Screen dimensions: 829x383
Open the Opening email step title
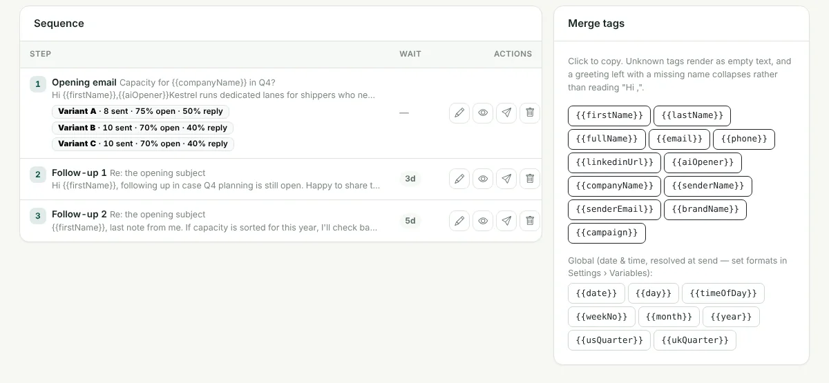(84, 82)
